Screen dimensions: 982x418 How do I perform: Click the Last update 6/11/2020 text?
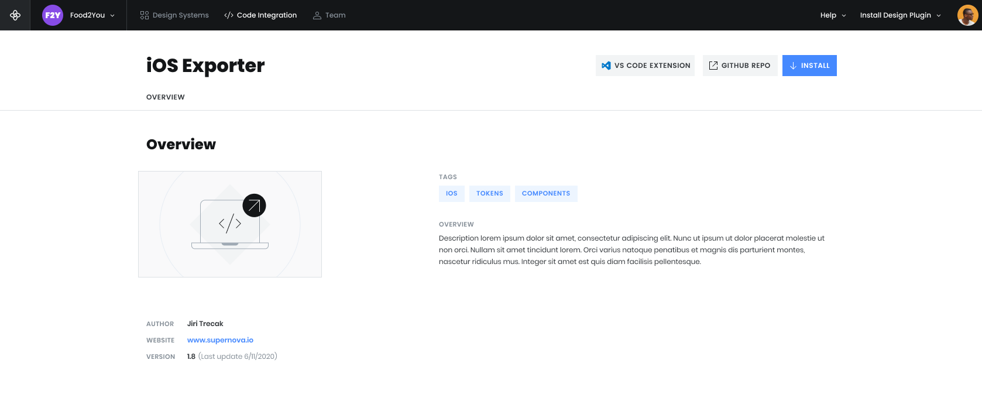[x=238, y=357]
